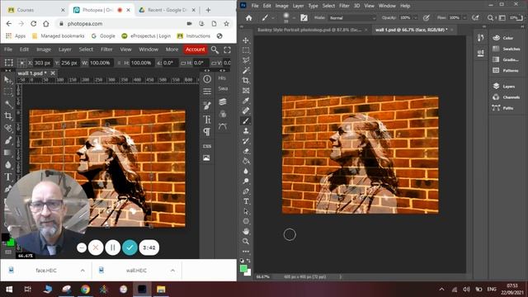This screenshot has width=528, height=297.
Task: Select the Brush tool in Photoshop toolbar
Action: point(246,120)
